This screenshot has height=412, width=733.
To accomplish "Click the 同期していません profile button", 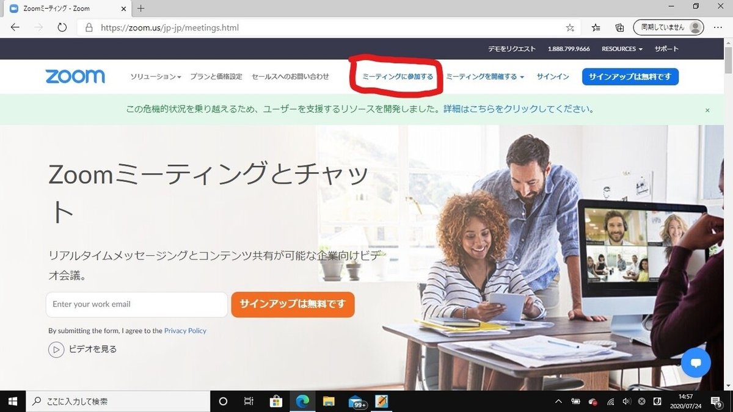I will (x=668, y=27).
